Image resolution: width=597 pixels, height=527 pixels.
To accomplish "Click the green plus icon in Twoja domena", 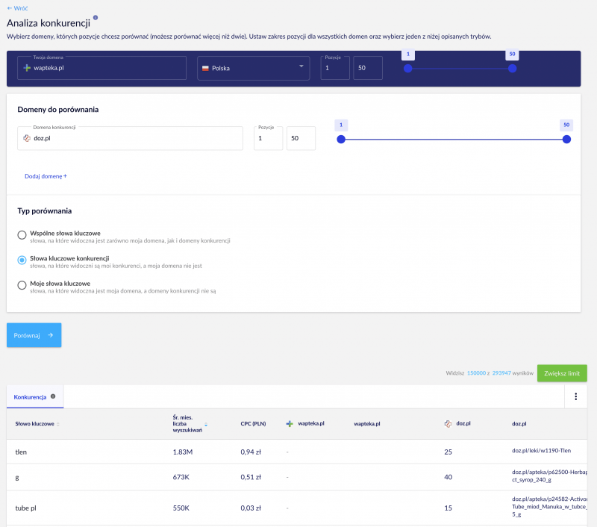I will coord(27,68).
